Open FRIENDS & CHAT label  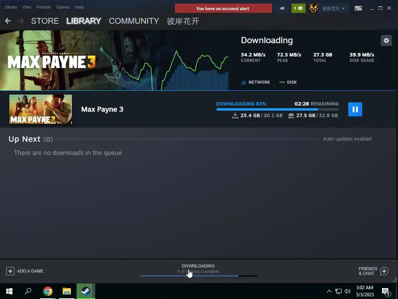(x=368, y=271)
